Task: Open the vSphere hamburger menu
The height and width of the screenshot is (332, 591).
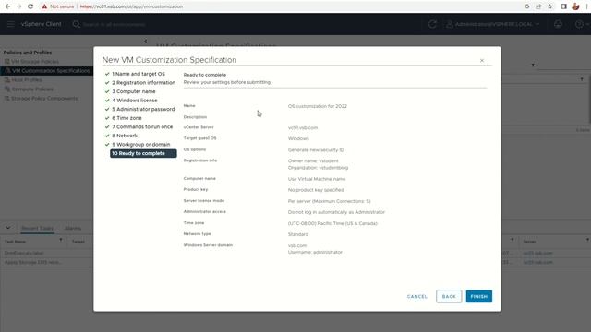Action: 10,24
